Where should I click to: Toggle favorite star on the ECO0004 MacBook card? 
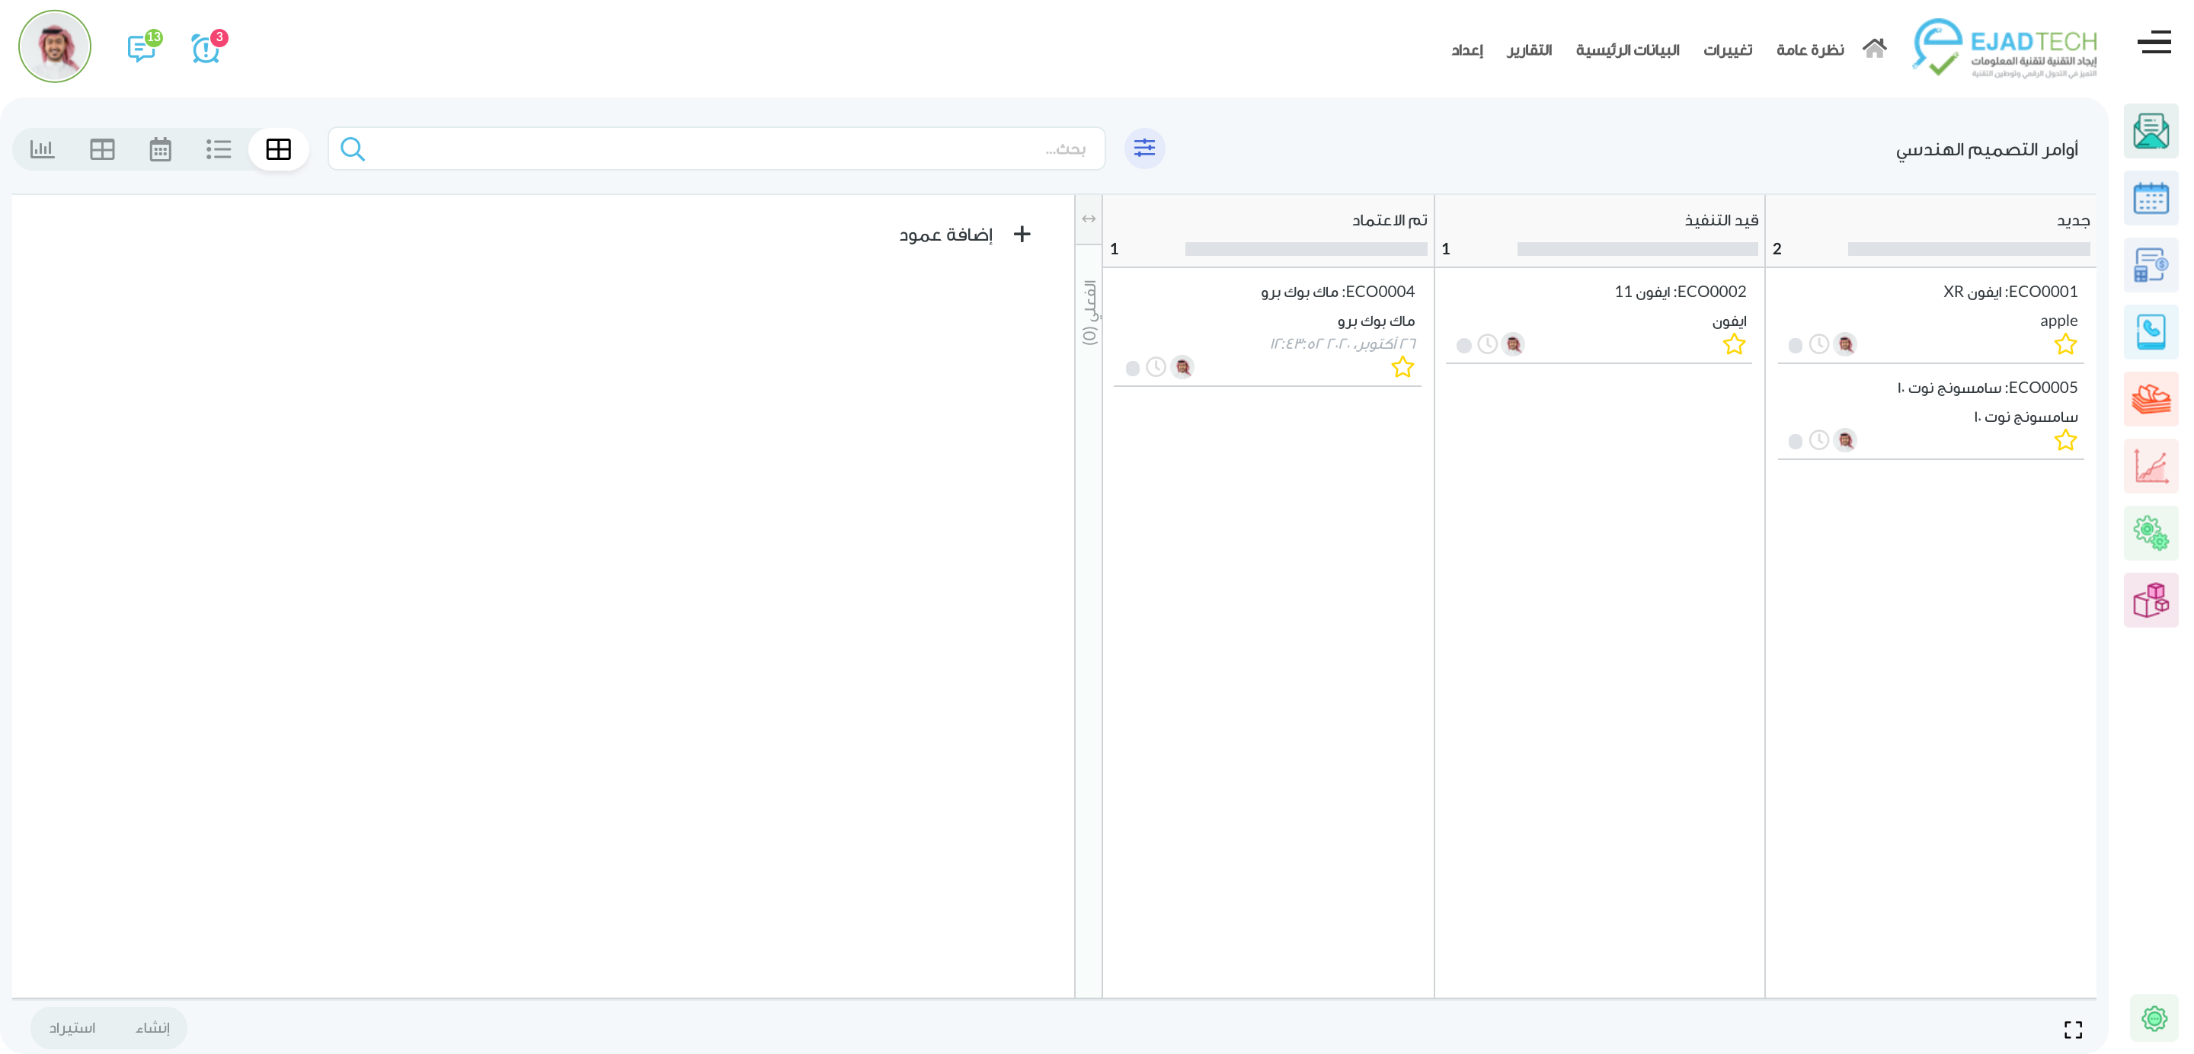1402,368
